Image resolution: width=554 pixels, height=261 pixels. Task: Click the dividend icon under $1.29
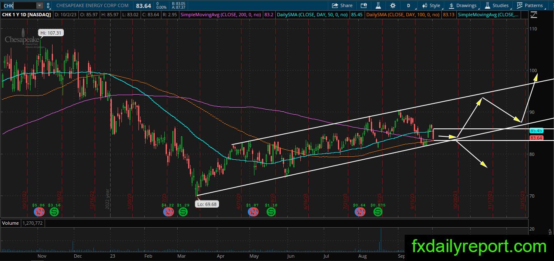click(x=183, y=212)
